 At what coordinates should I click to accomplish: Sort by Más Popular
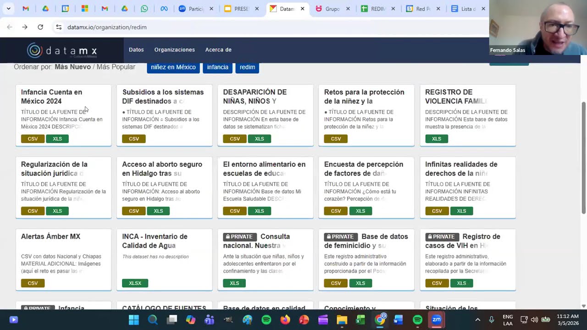[x=116, y=67]
